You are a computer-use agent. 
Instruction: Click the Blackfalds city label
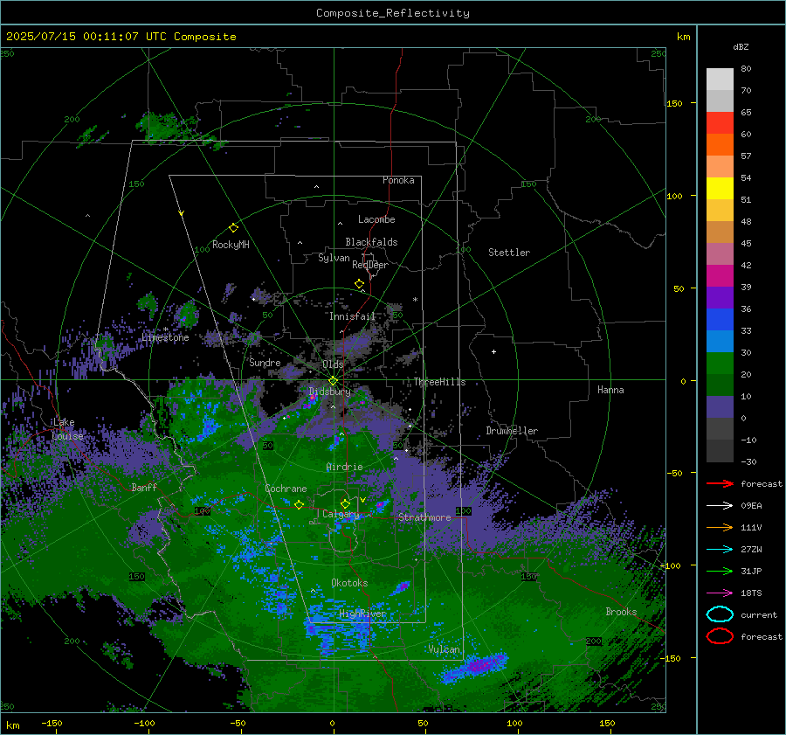click(371, 242)
